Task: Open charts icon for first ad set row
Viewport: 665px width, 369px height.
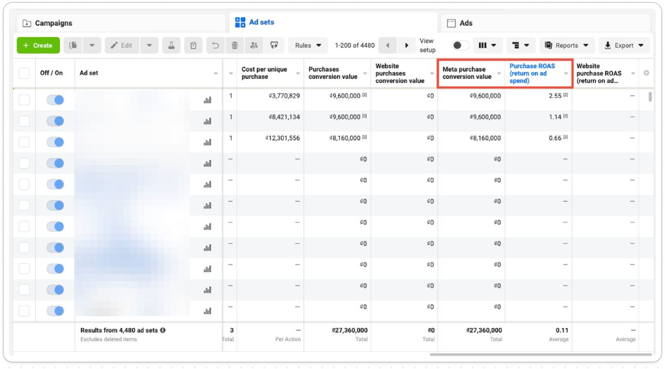Action: click(x=207, y=100)
